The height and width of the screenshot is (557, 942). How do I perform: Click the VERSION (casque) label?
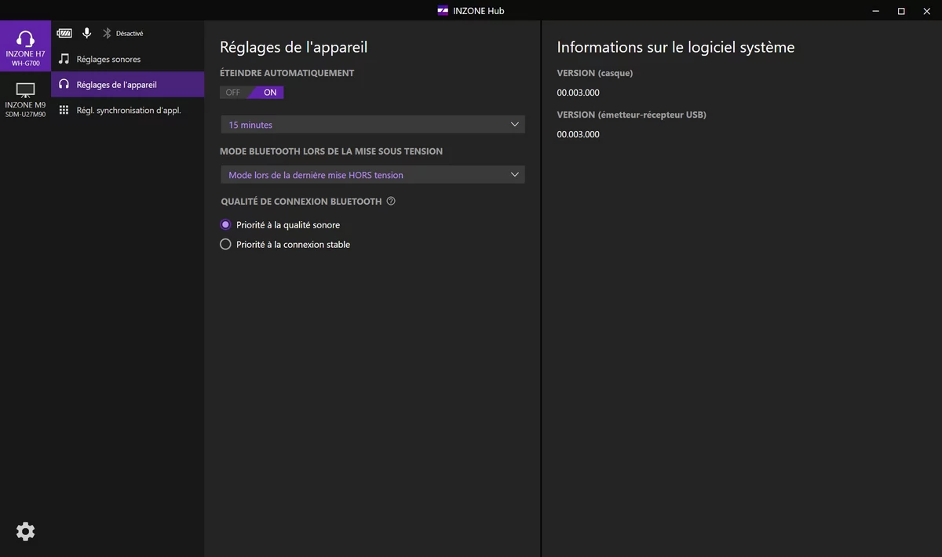[595, 73]
